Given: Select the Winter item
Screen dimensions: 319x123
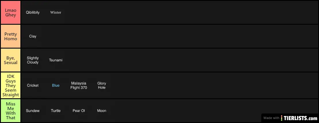Looking at the screenshot, I should 56,12.
